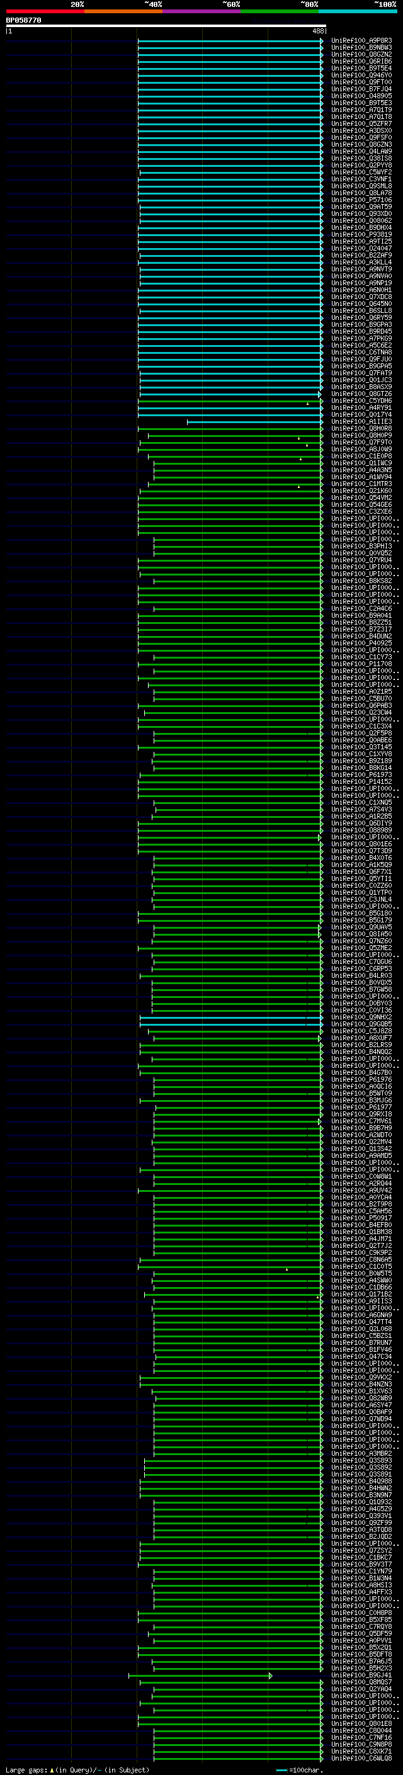Image resolution: width=403 pixels, height=1775 pixels.
Task: Open hit UniRef100_B7FJ04
Action: pos(361,89)
